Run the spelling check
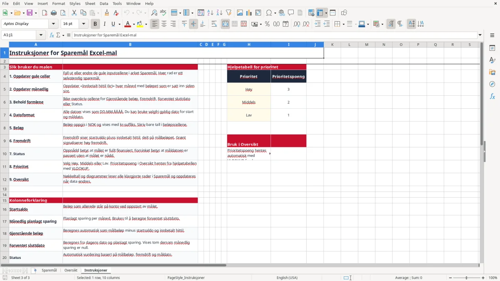 [163, 13]
